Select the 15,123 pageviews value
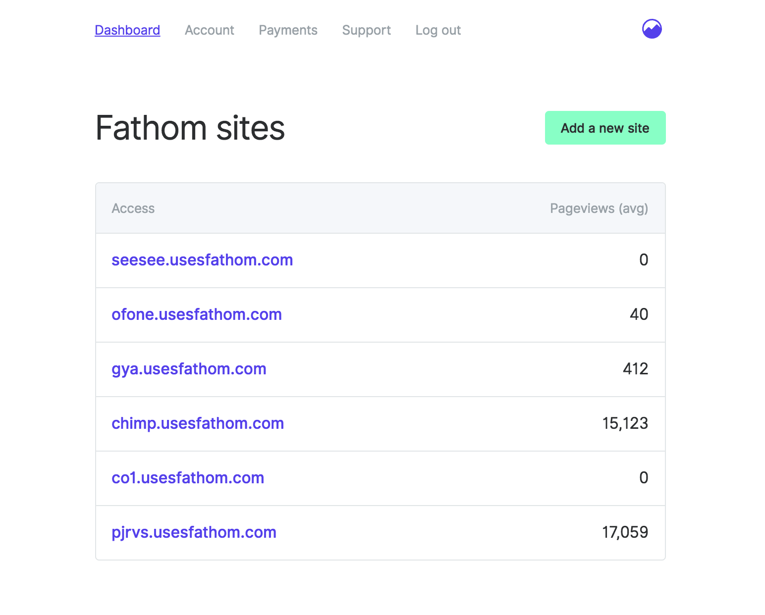The image size is (765, 615). tap(625, 423)
